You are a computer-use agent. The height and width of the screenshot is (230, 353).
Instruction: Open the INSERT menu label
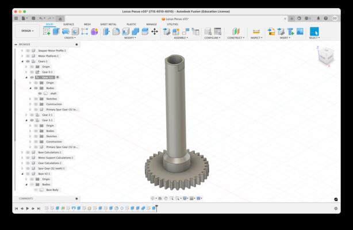point(285,38)
